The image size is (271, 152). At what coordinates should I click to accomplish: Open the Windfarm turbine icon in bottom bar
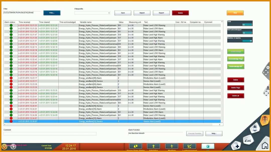(172, 146)
